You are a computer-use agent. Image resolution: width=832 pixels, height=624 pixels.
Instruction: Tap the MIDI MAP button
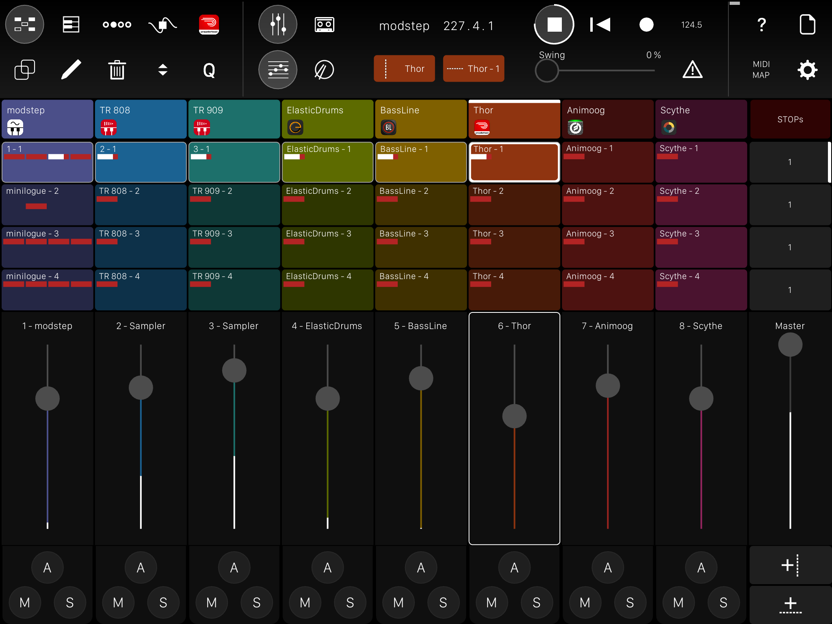click(x=761, y=69)
